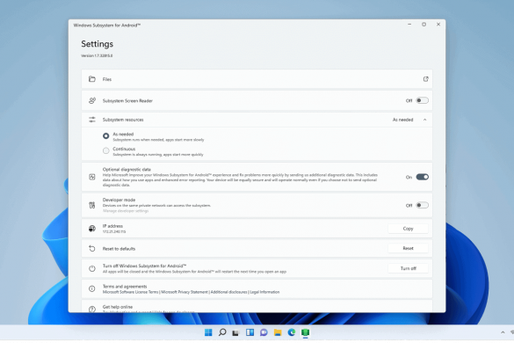Open Legal Information link
This screenshot has width=514, height=343.
(264, 292)
